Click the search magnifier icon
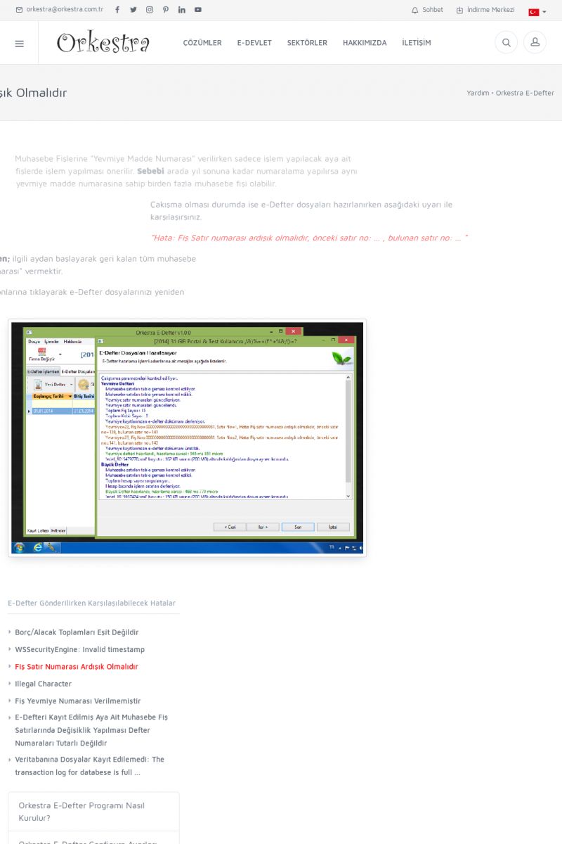 click(506, 43)
